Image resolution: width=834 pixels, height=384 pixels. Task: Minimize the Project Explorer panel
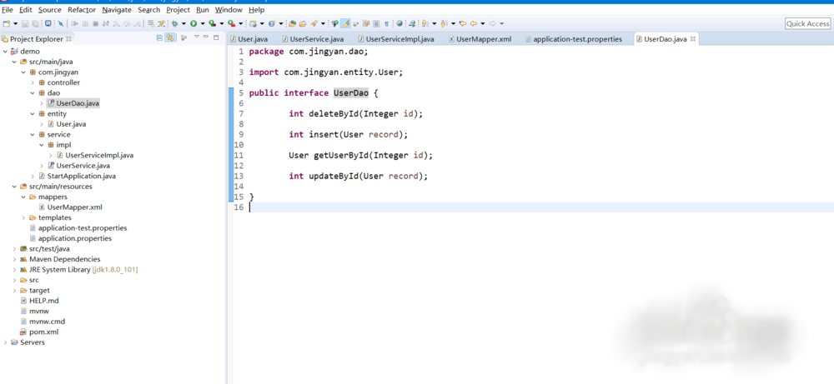coord(208,37)
